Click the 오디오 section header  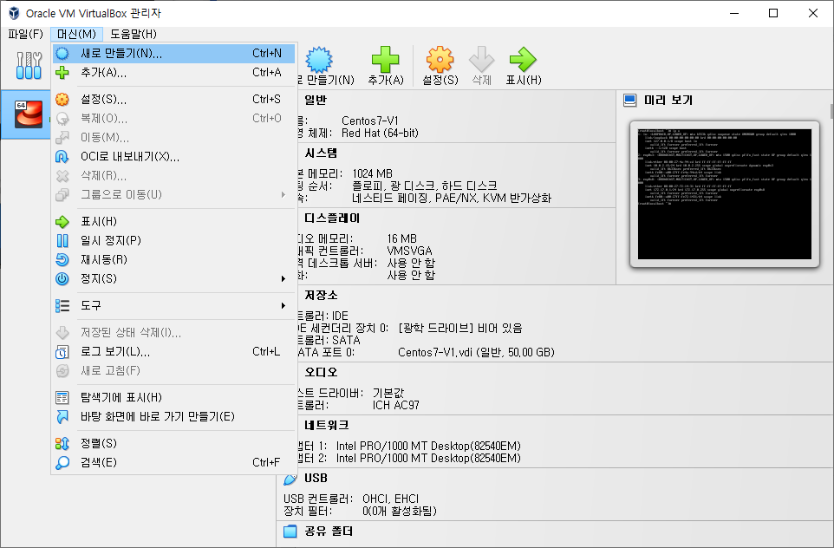[x=321, y=373]
